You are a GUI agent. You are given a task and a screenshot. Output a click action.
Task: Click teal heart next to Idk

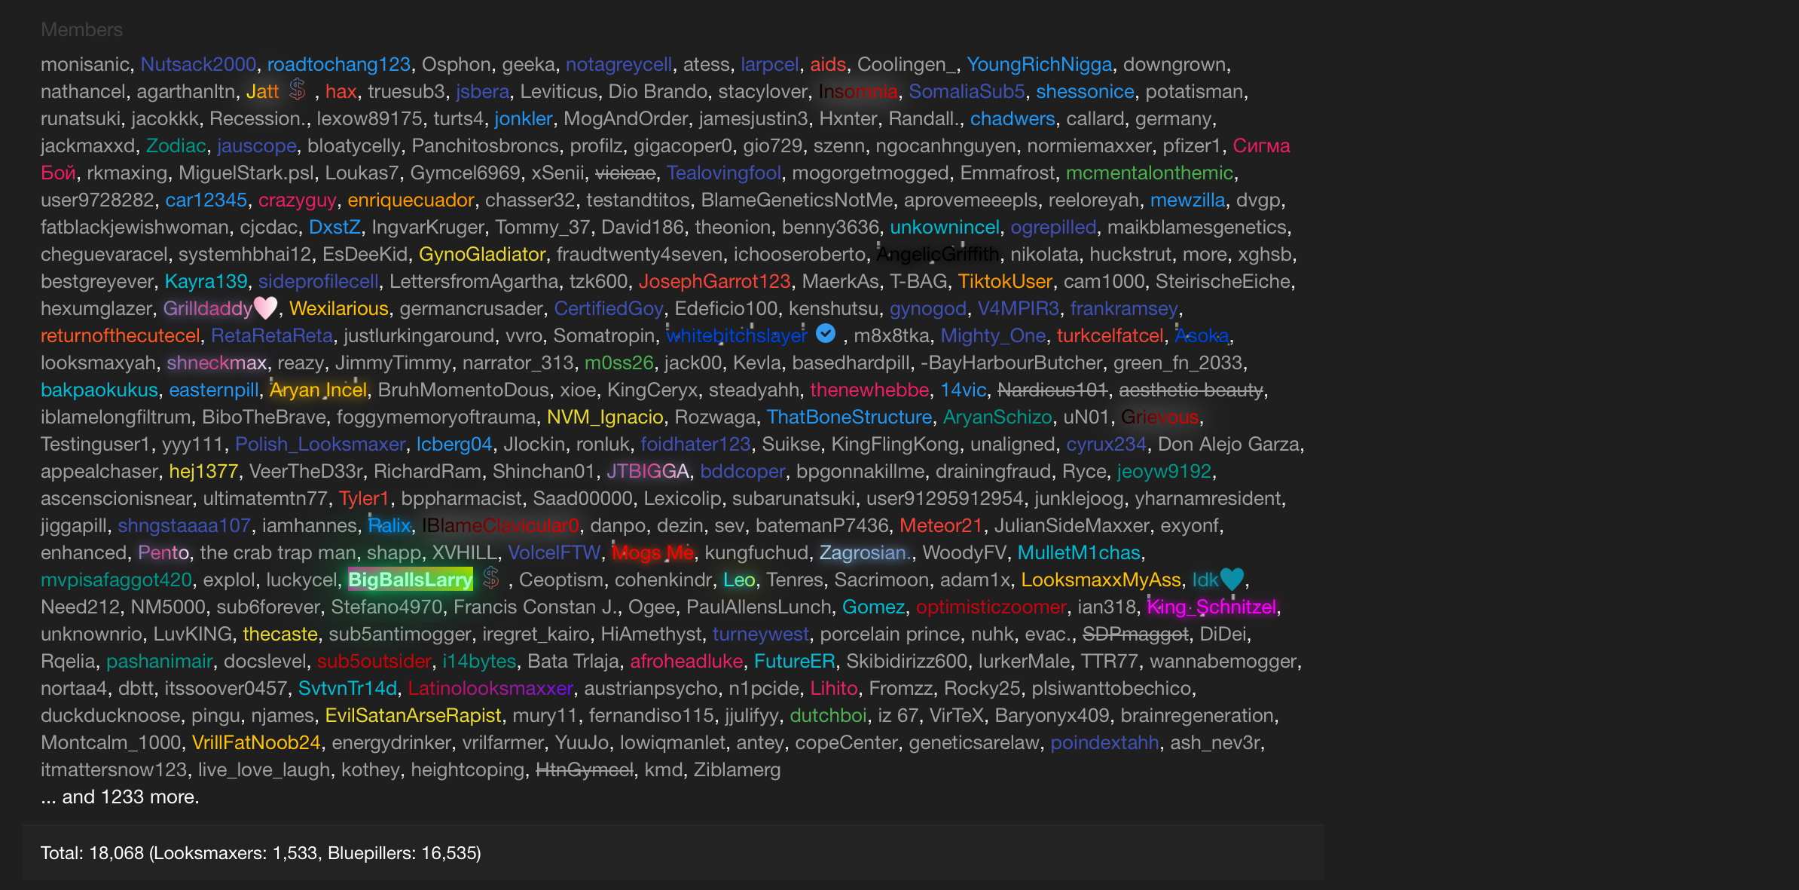click(1232, 579)
